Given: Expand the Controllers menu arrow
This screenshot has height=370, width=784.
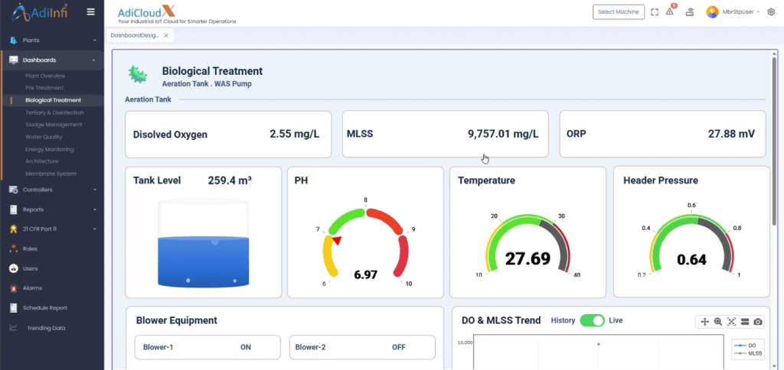Looking at the screenshot, I should pyautogui.click(x=94, y=190).
